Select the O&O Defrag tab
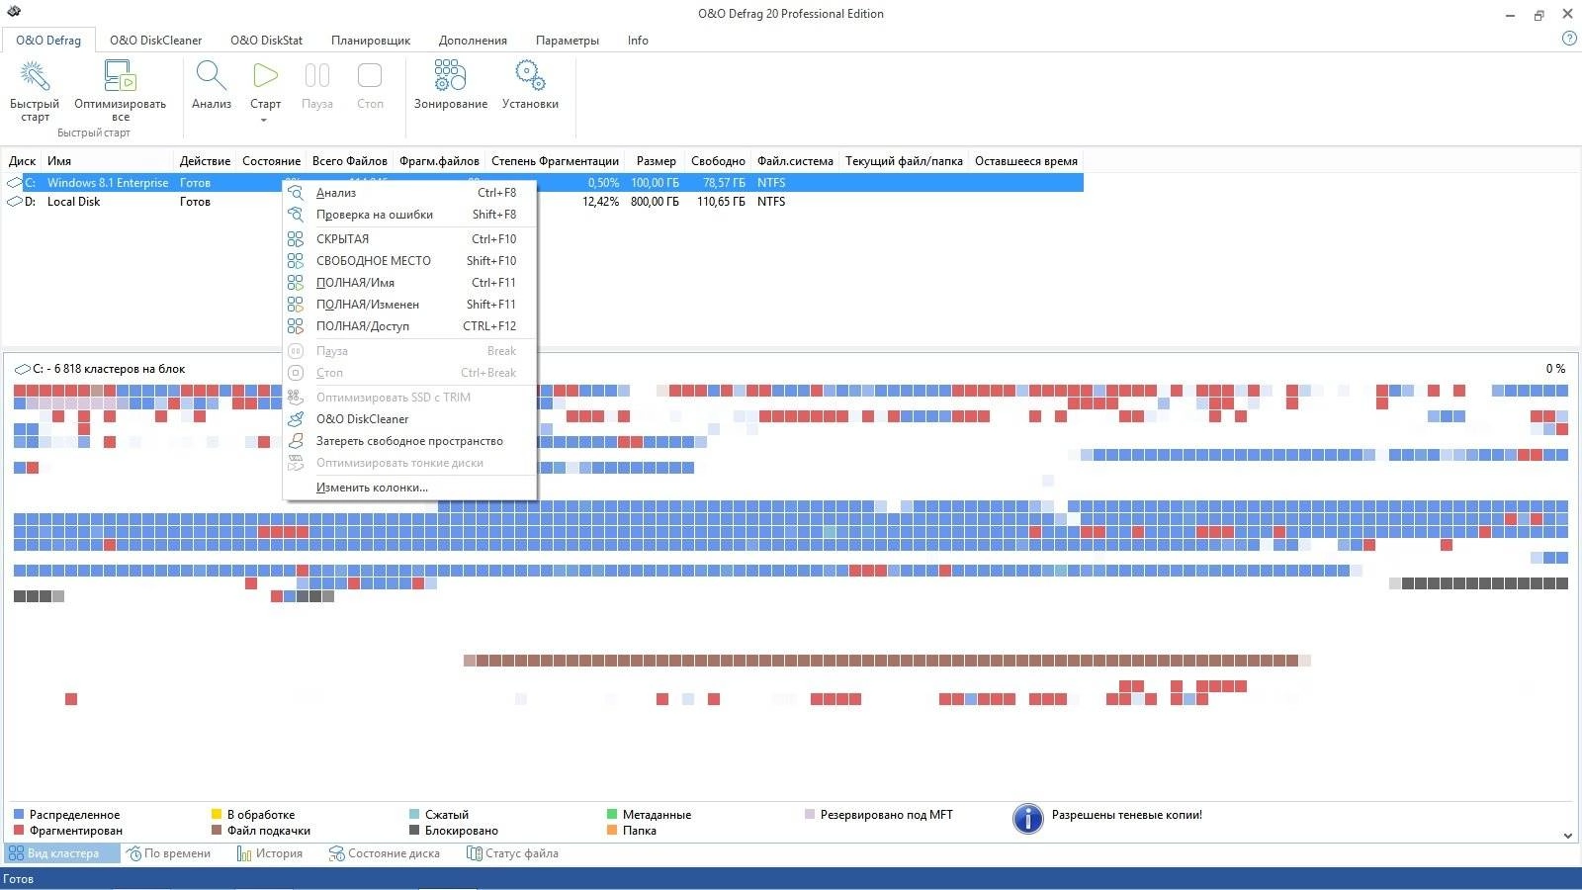1582x890 pixels. 48,41
